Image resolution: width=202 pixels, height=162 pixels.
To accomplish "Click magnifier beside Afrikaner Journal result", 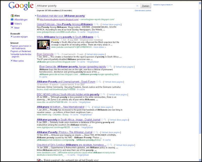I will [97, 132].
